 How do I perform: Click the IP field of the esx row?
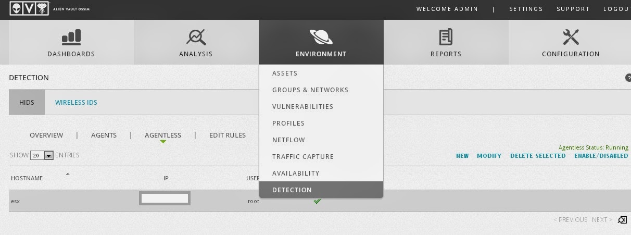(165, 199)
